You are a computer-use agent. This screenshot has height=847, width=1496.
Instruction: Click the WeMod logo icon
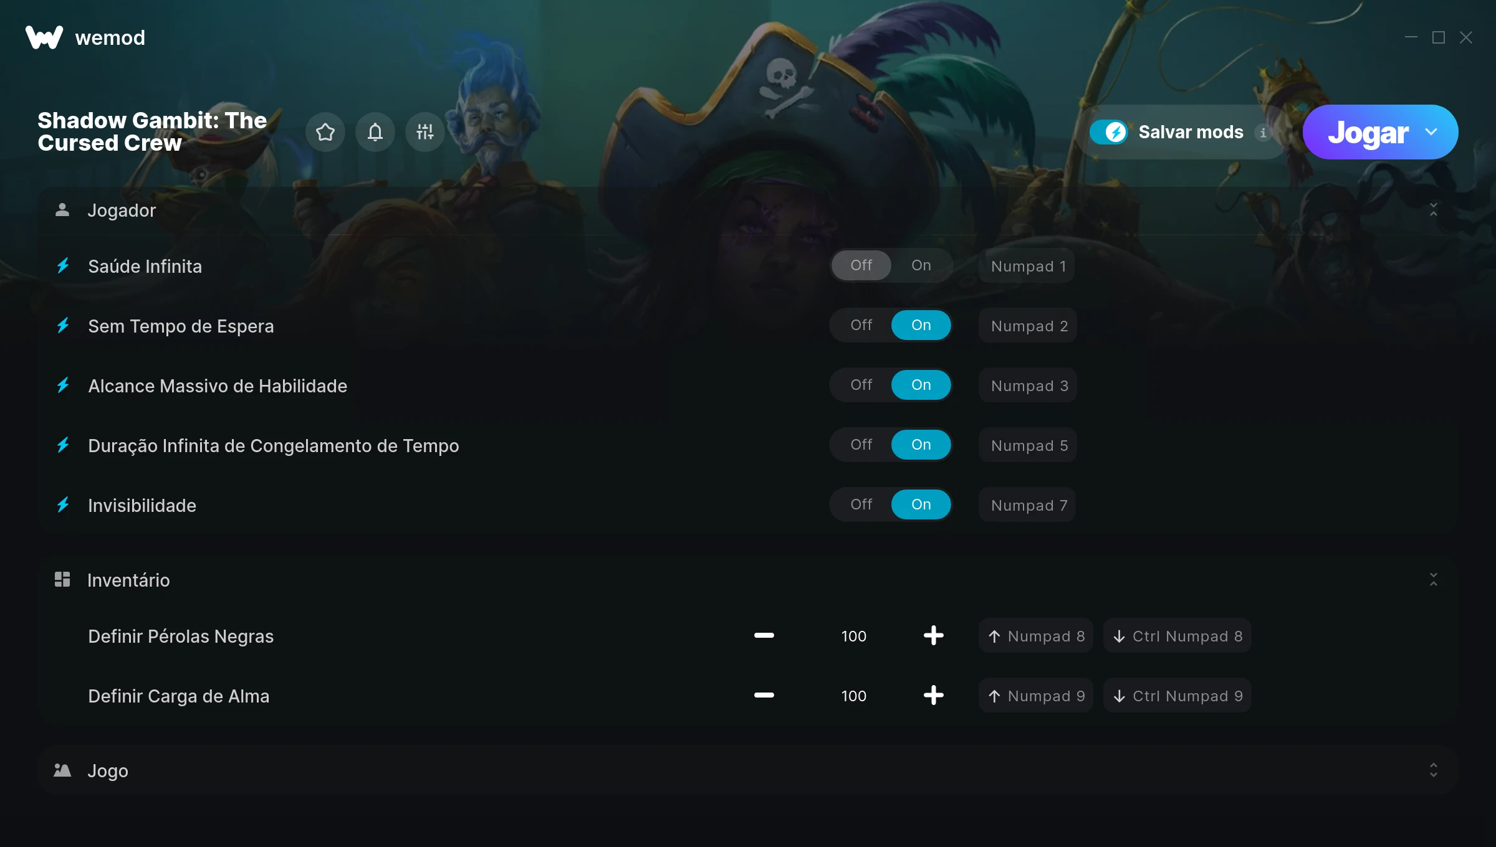point(44,37)
